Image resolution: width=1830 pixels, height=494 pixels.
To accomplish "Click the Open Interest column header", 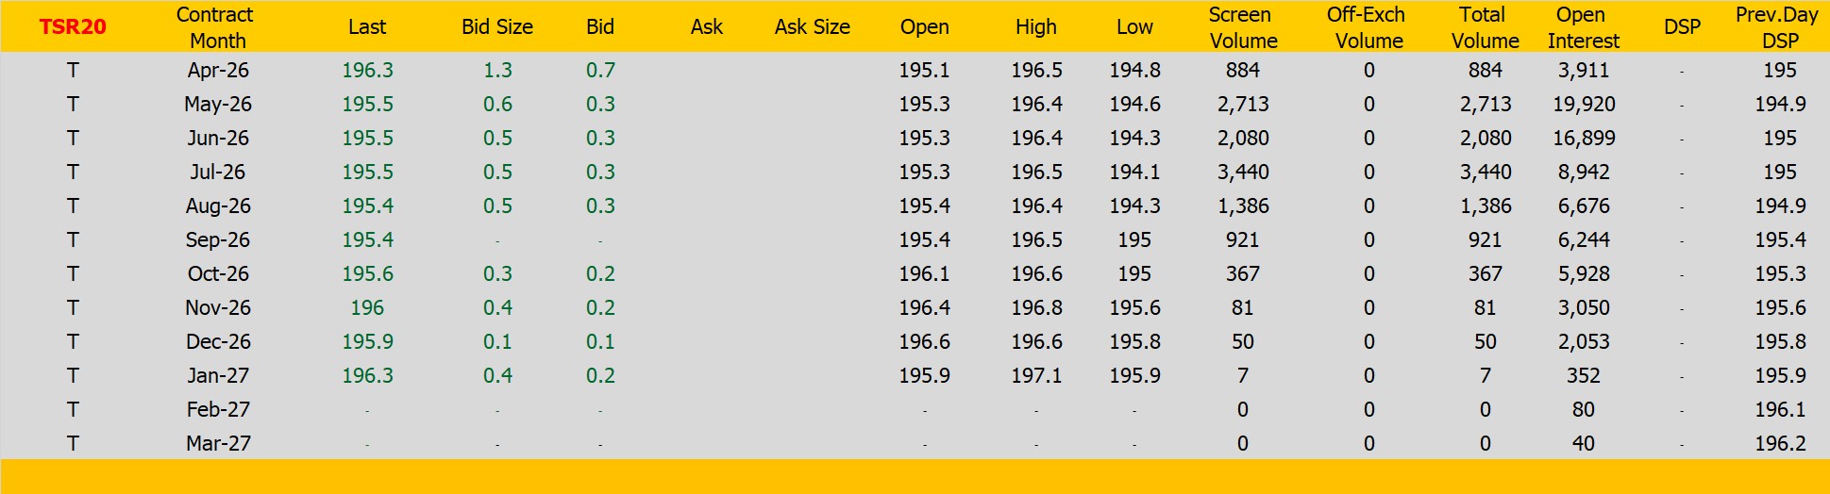I will (x=1583, y=27).
